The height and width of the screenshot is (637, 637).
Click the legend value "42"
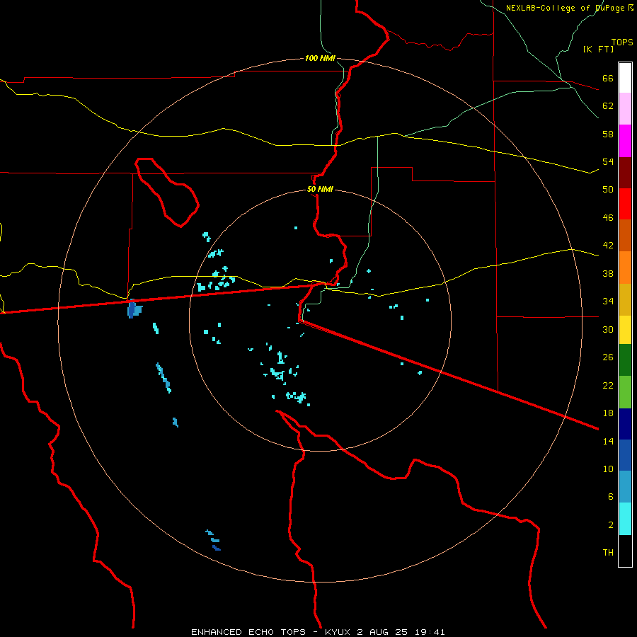608,246
